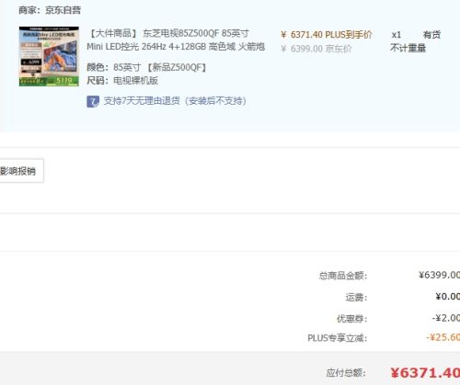Click the 尺码: 电视裸机版 size spec
Image resolution: width=460 pixels, height=385 pixels.
click(122, 81)
